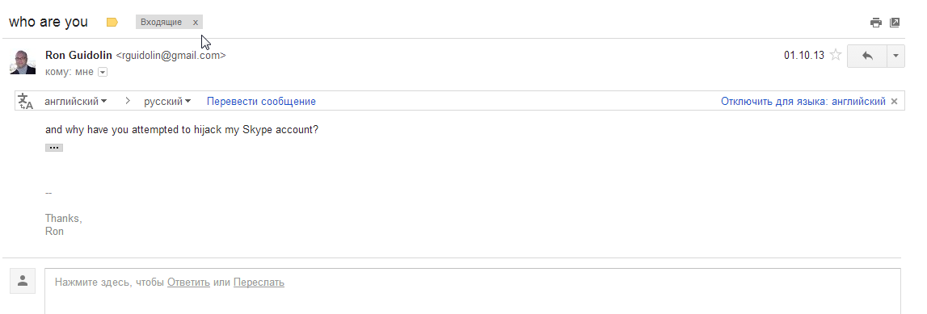This screenshot has width=927, height=314.
Task: Click Перевести сообщение link
Action: (261, 102)
